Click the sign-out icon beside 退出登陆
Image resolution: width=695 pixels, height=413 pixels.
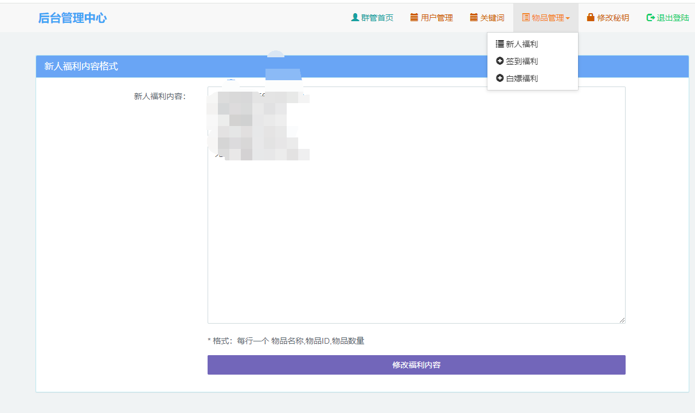point(650,18)
